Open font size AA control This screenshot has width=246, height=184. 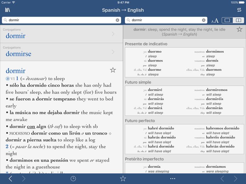[215, 21]
